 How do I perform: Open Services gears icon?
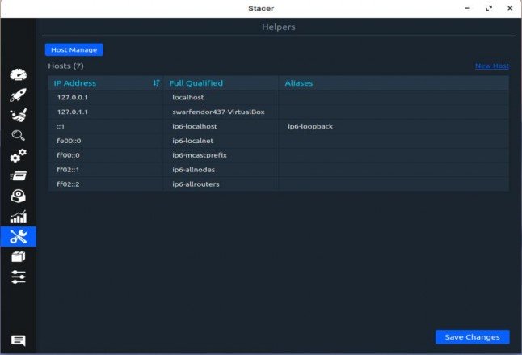(19, 155)
